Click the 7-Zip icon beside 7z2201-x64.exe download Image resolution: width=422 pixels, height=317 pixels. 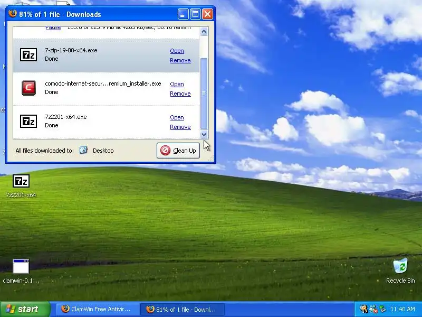point(28,122)
